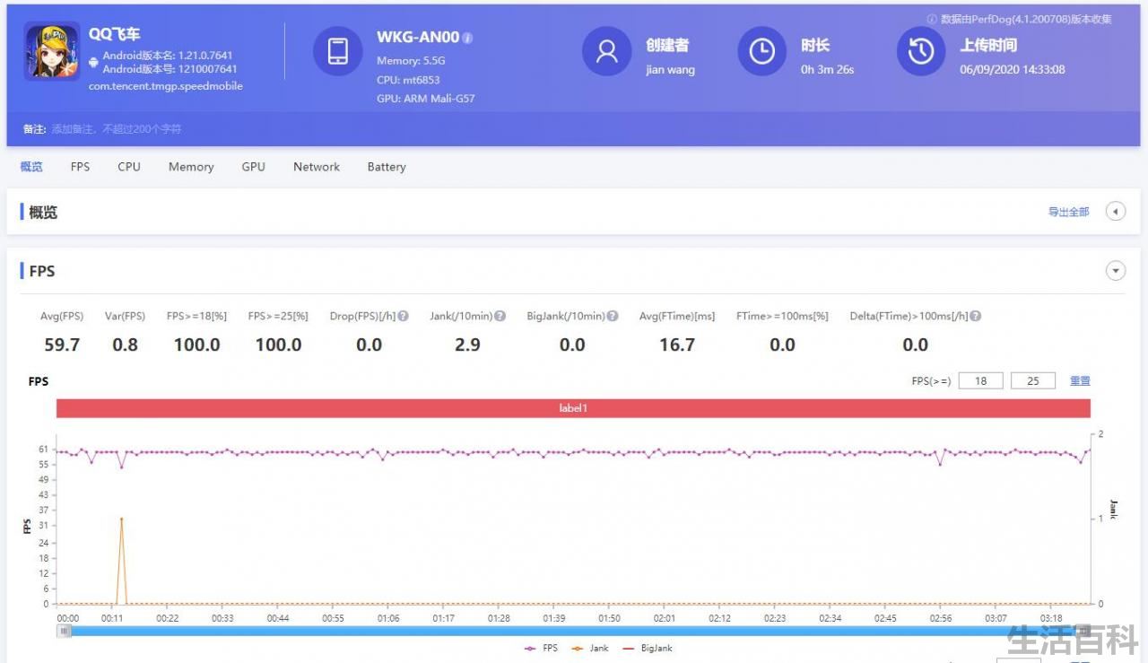Click the Avg(FPS) value 59.7
1148x663 pixels.
coord(62,345)
